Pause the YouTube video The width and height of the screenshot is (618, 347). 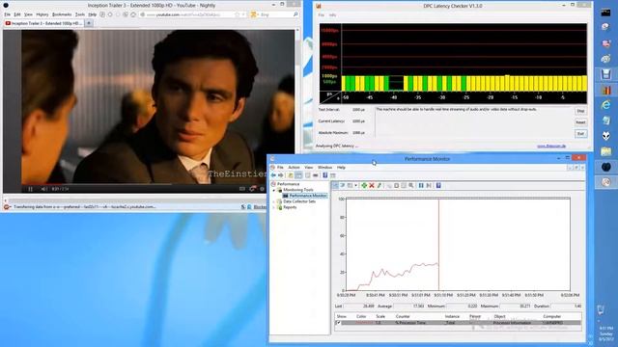coord(30,189)
